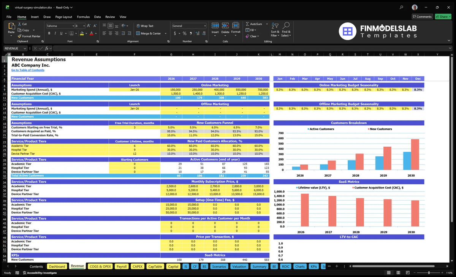
Task: Apply Comma Style format
Action: [190, 33]
